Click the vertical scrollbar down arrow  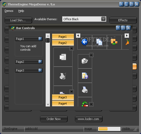click(x=48, y=104)
